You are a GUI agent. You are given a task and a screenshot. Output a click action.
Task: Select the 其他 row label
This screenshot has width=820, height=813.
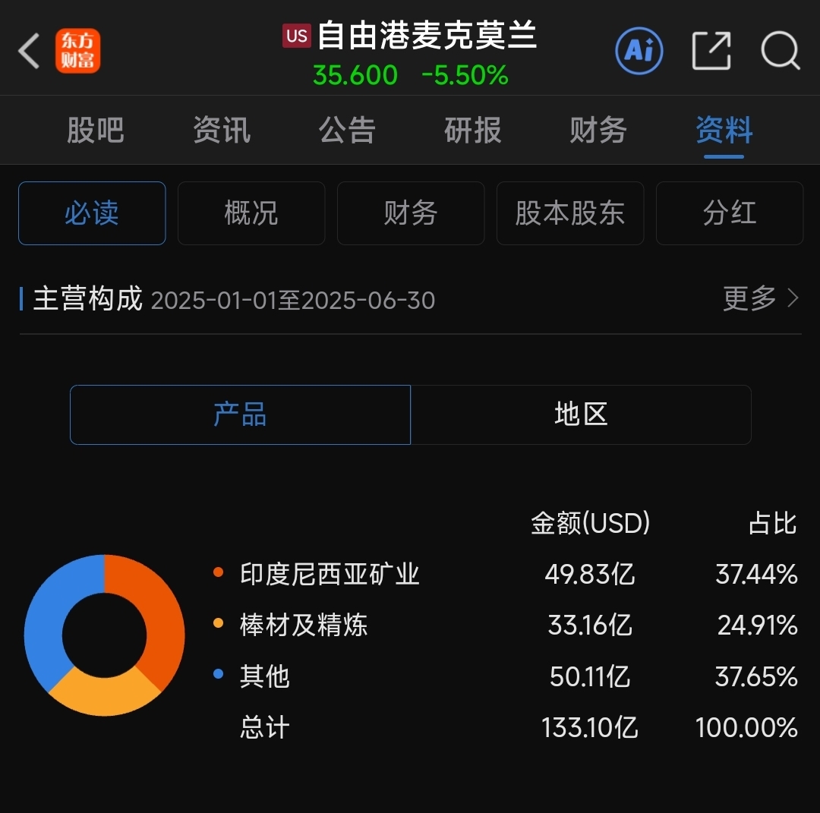click(x=265, y=676)
